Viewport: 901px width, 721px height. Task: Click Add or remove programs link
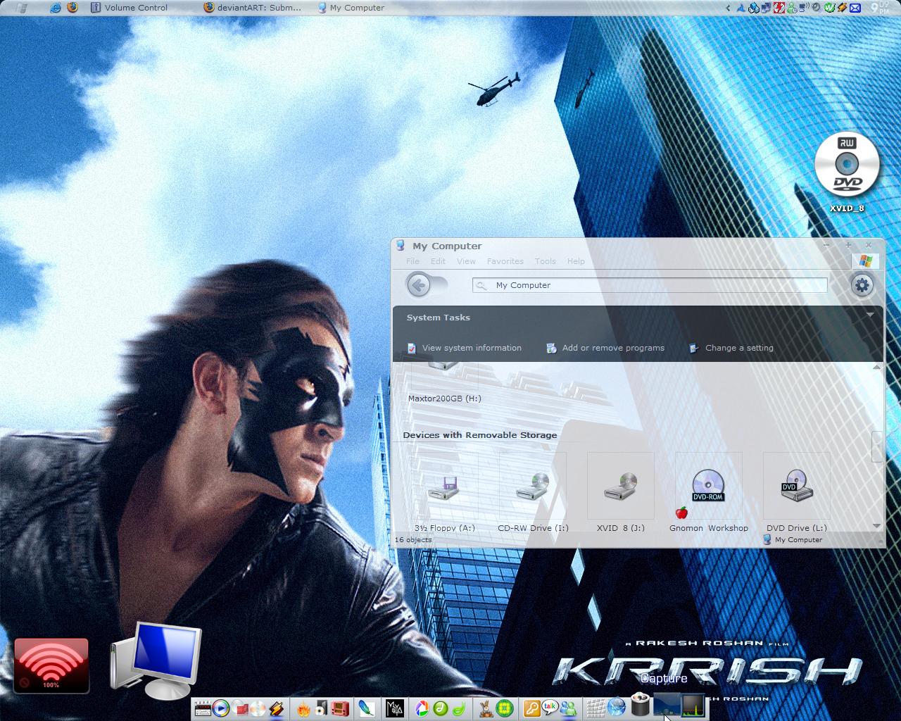click(612, 348)
